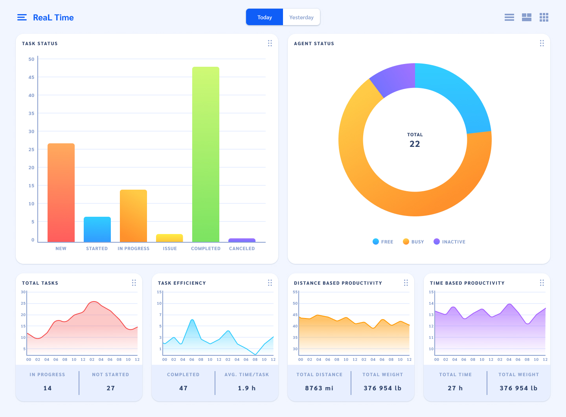
Task: Toggle the Free legend item
Action: point(383,242)
